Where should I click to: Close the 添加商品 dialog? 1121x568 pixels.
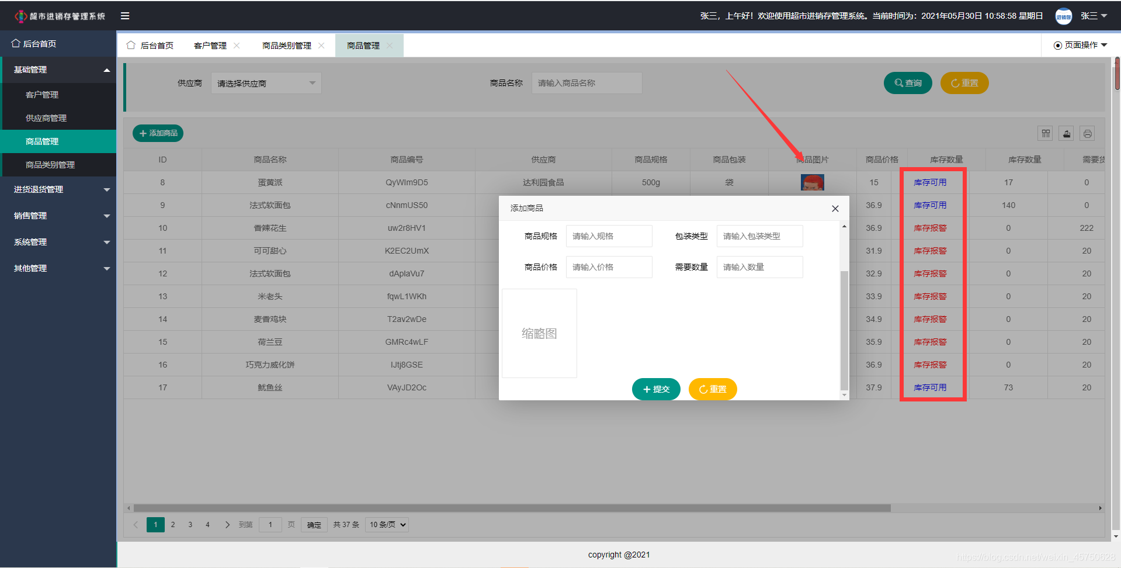(835, 208)
